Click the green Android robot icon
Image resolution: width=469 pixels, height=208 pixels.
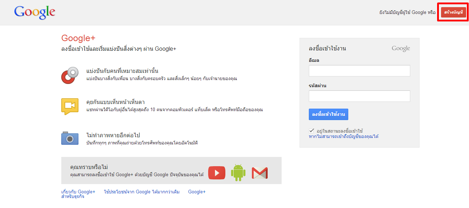point(238,173)
